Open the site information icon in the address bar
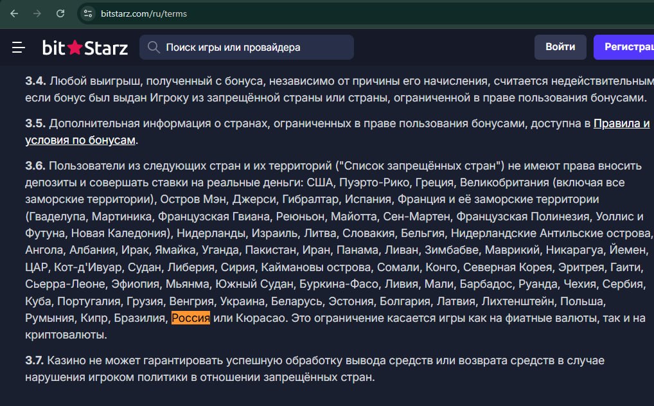The width and height of the screenshot is (654, 406). pos(87,12)
